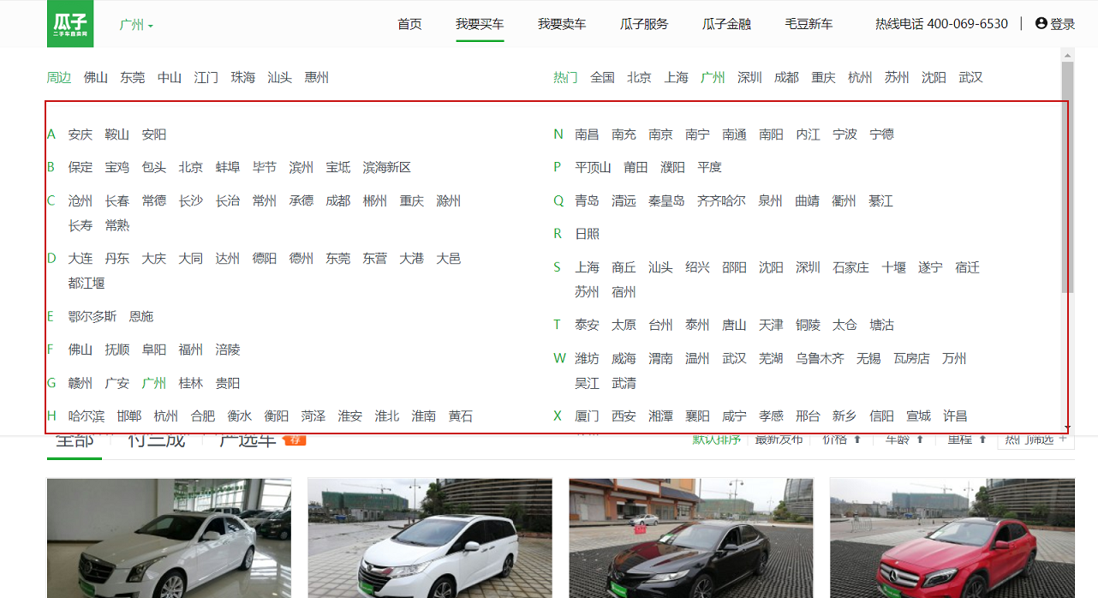Choose city 南京 under letter N

660,135
